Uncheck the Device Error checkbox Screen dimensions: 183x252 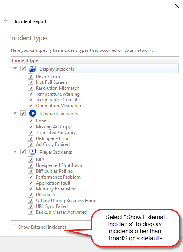31,76
